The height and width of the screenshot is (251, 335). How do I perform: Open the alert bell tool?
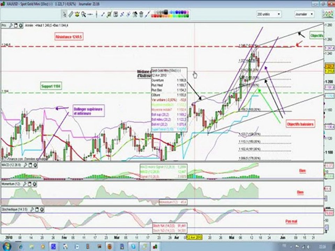(77, 14)
